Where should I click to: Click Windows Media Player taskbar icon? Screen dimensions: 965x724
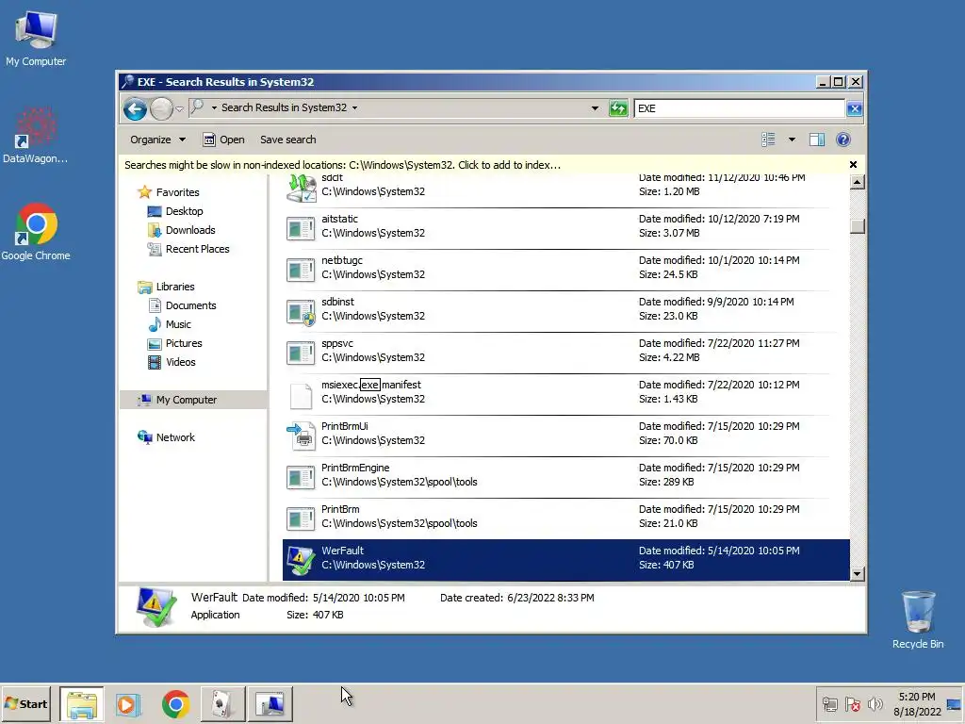tap(128, 704)
